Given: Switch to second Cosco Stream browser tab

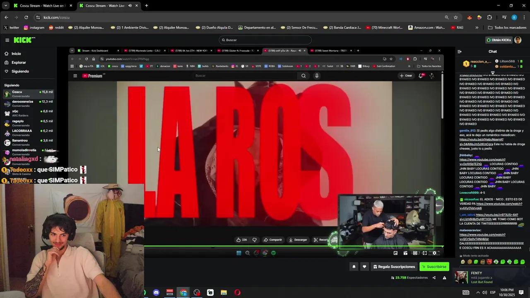Looking at the screenshot, I should click(x=108, y=6).
